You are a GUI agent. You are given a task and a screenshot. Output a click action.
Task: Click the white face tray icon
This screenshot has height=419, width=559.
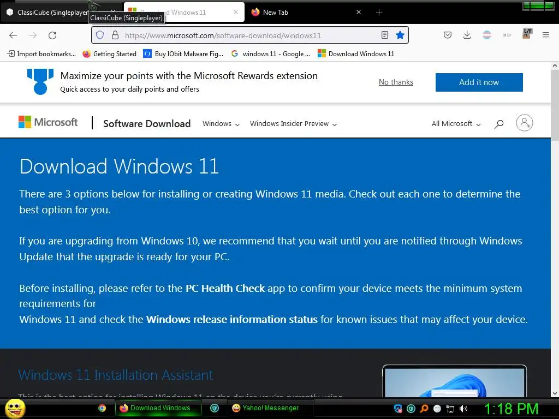tap(437, 409)
